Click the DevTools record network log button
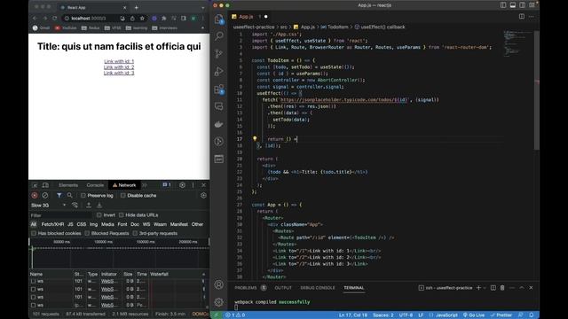Viewport: 568px width, 319px height. [35, 195]
